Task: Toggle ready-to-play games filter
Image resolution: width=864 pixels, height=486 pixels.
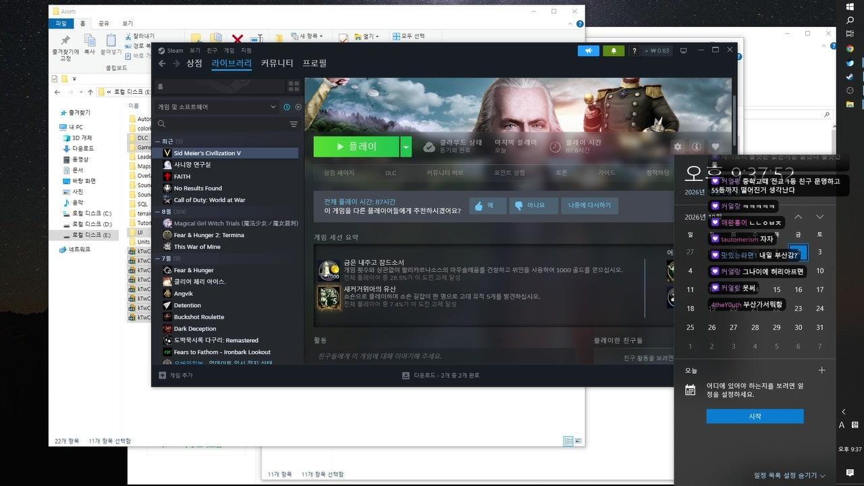Action: [x=298, y=107]
